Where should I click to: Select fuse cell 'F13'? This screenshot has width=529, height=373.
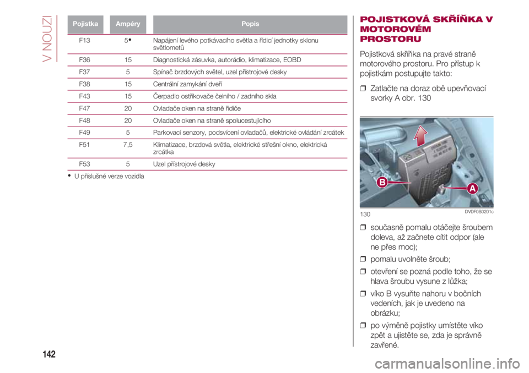point(84,40)
